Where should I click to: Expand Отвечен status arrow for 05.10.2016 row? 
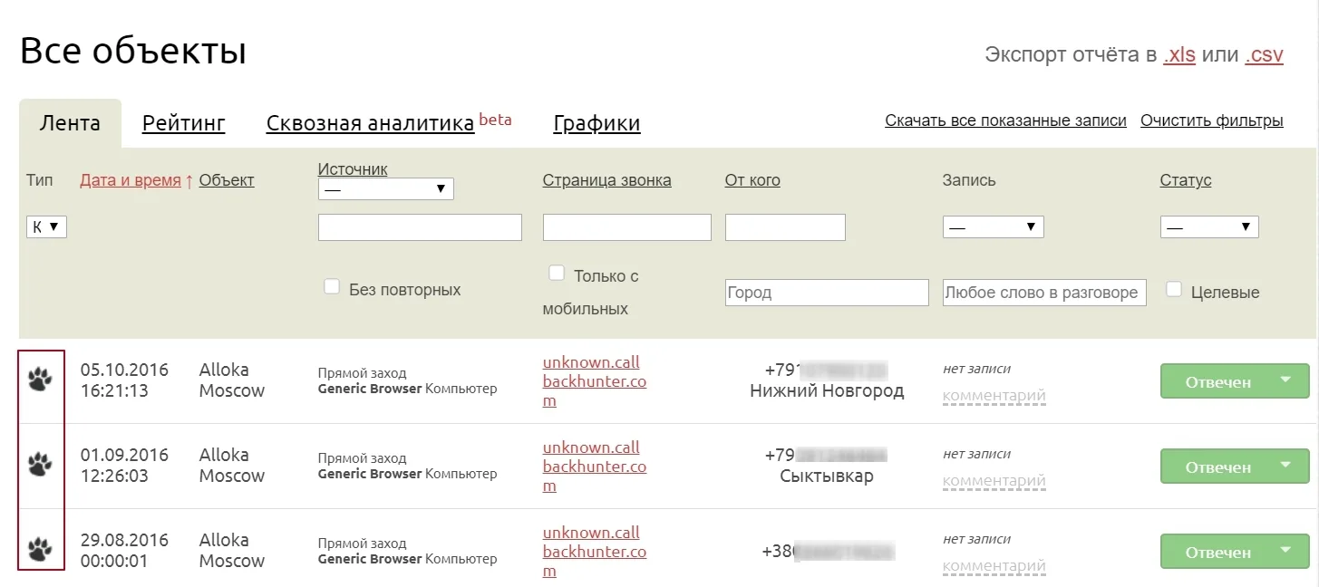pyautogui.click(x=1285, y=380)
